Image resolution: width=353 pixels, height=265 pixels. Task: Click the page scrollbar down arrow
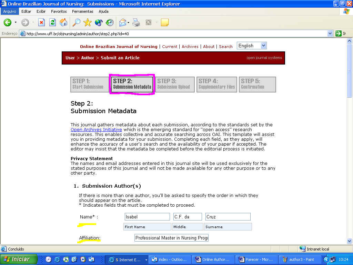(x=349, y=241)
